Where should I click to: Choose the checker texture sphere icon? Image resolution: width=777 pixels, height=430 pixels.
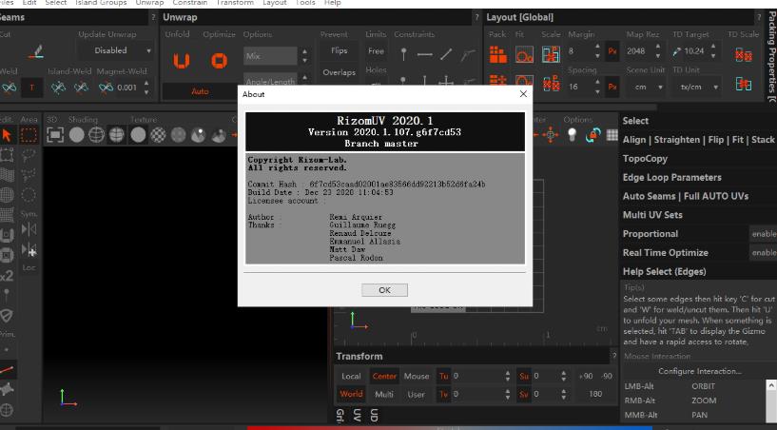(x=158, y=135)
